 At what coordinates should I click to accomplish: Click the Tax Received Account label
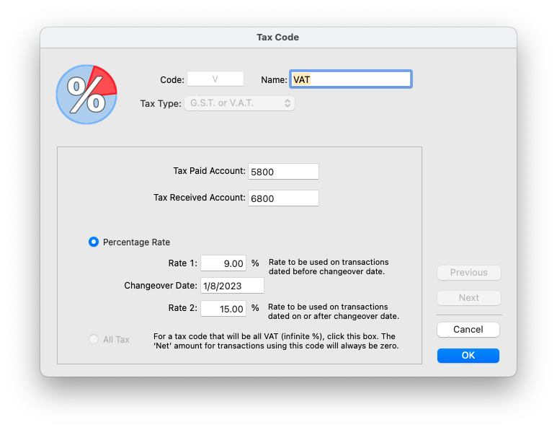200,198
